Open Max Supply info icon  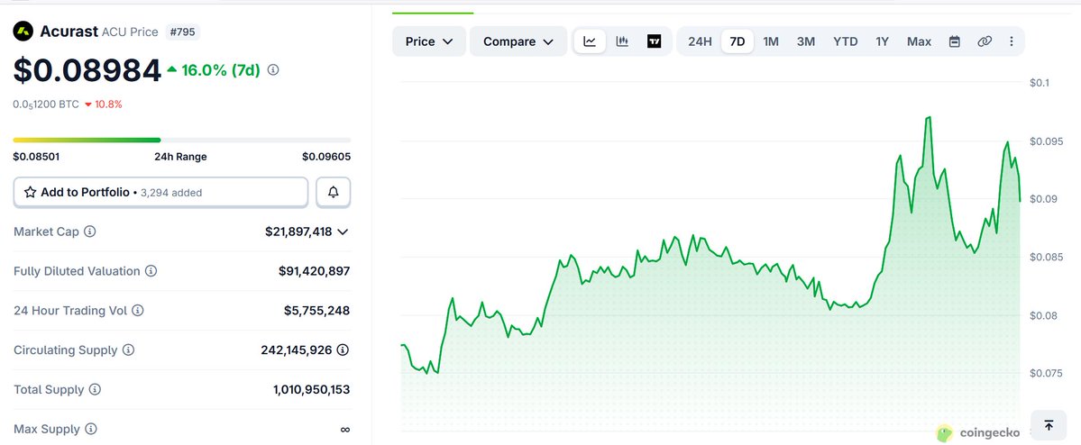pyautogui.click(x=91, y=429)
